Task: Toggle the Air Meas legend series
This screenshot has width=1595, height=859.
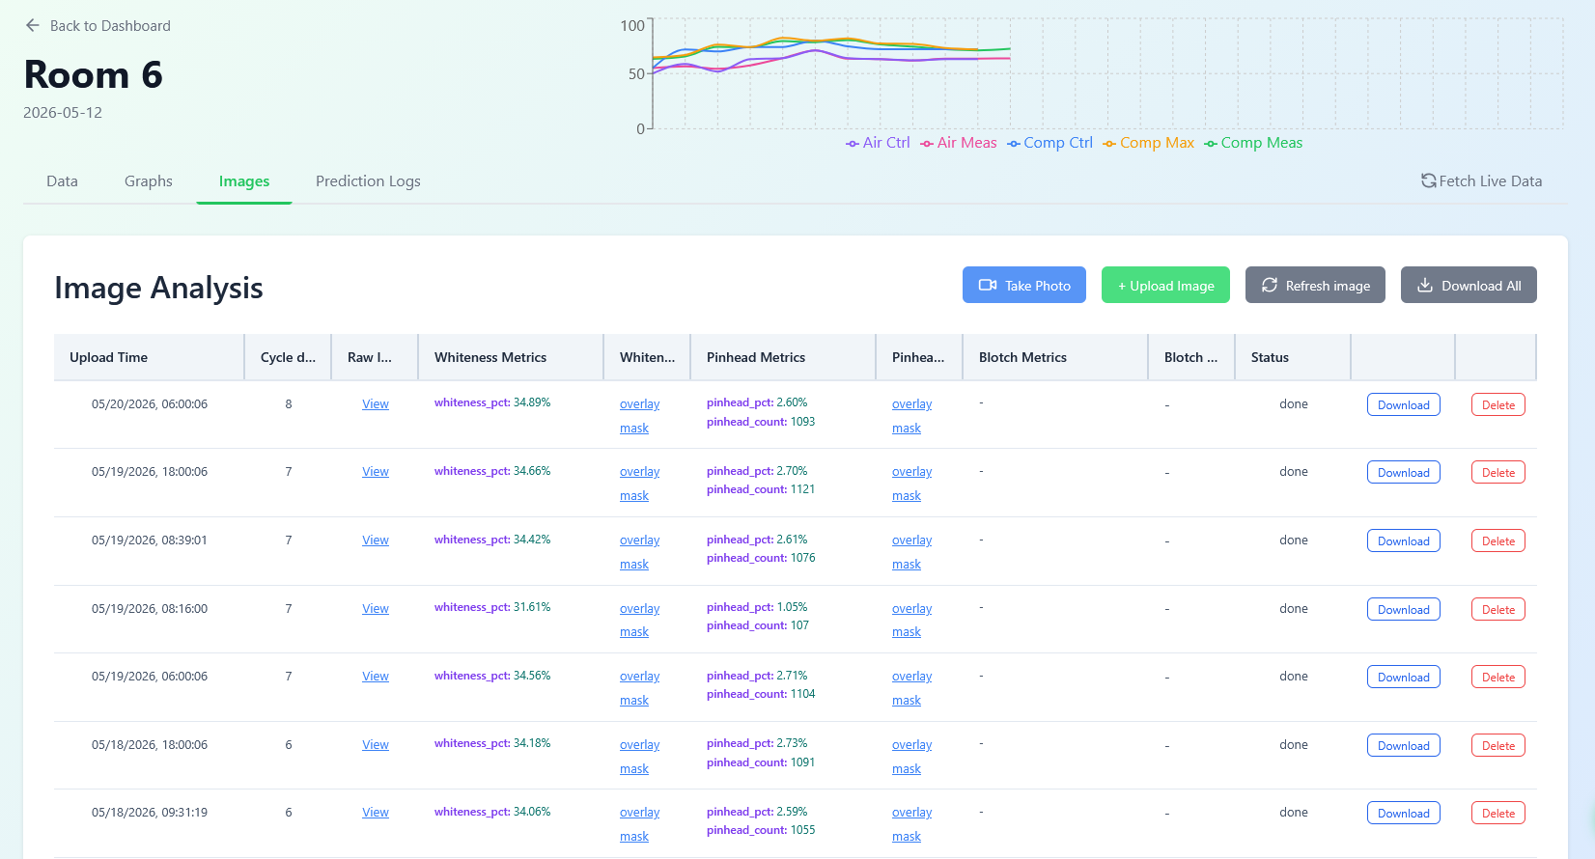Action: [958, 143]
